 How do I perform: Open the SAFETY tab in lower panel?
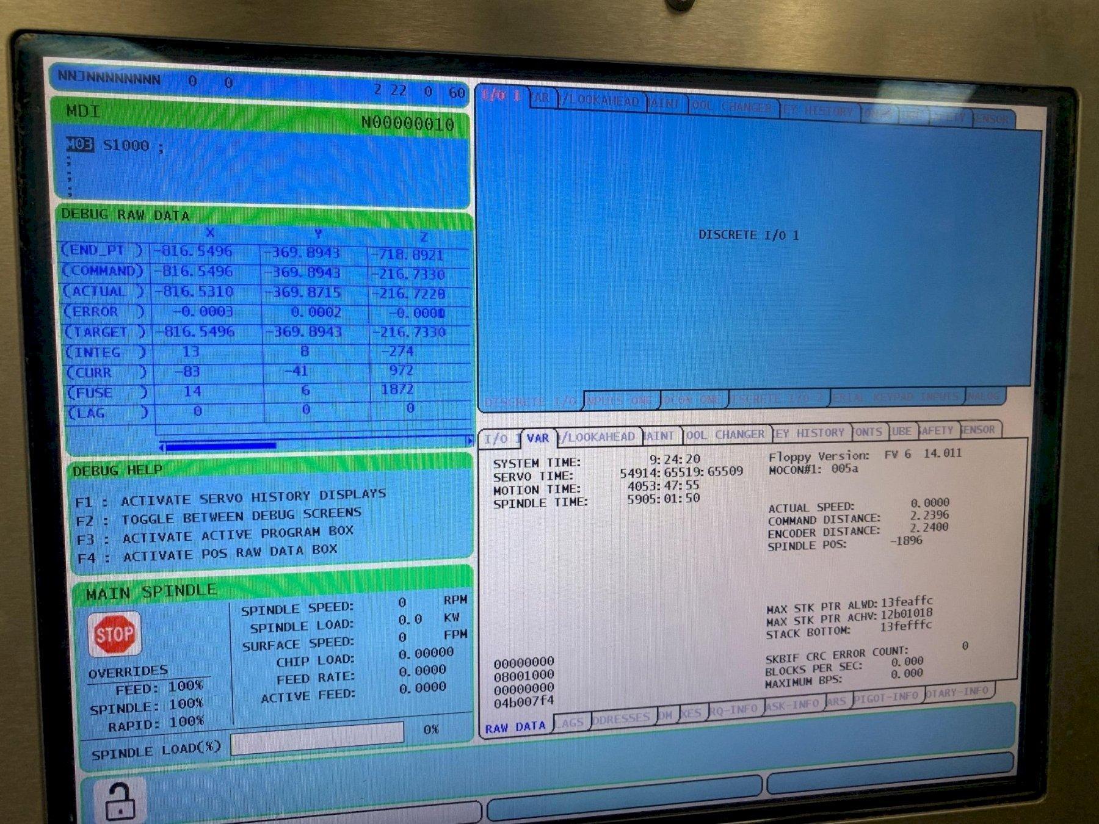coord(935,430)
